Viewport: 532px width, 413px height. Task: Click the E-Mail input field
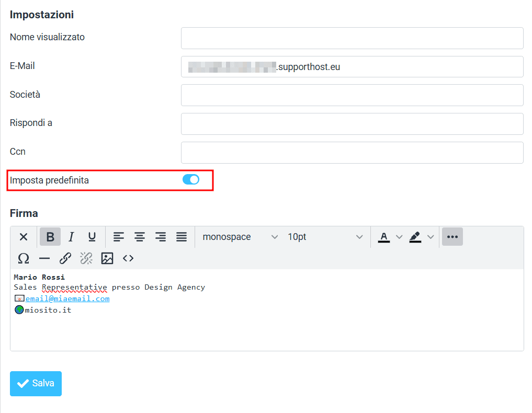pos(352,67)
